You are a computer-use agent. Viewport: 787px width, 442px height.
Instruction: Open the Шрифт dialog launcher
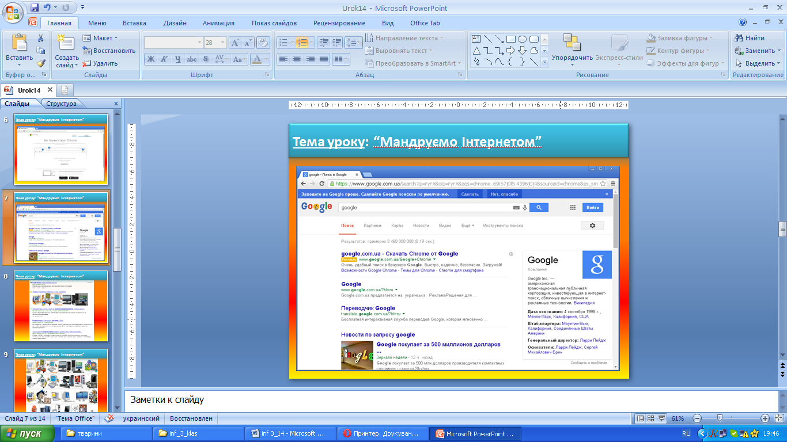coord(267,75)
